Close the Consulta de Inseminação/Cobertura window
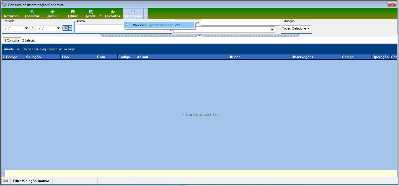The width and height of the screenshot is (399, 186). point(392,5)
